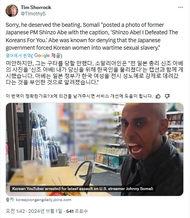Click the word 'Somali' in the tweet
The image size is (190, 218).
point(91,25)
